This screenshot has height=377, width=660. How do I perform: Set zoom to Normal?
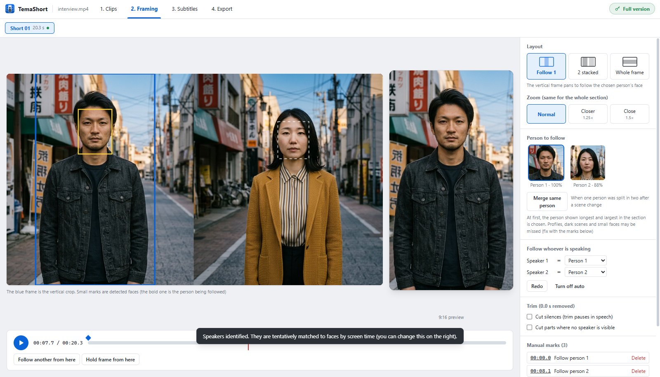click(546, 114)
